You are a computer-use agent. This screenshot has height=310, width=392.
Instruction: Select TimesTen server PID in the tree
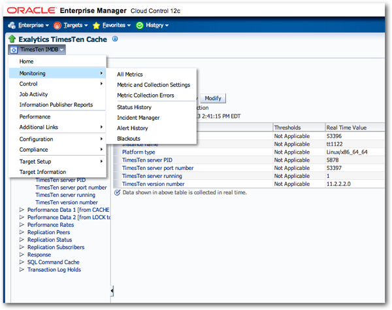click(61, 180)
